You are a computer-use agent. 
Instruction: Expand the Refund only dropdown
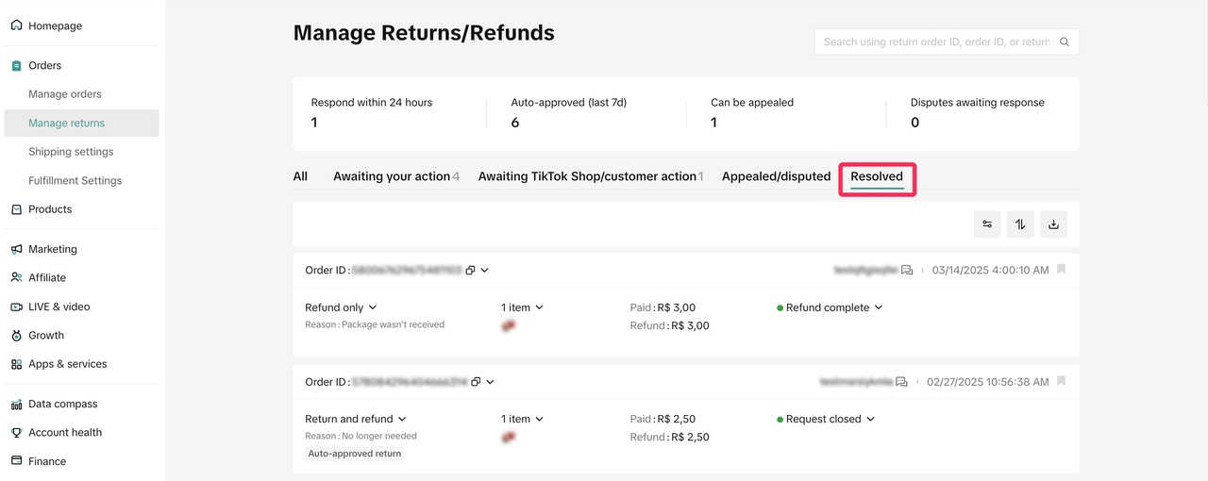[341, 307]
